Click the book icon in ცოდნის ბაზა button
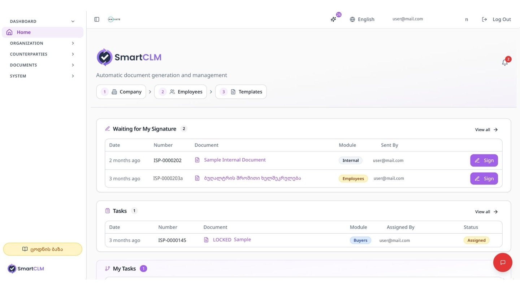 (25, 249)
